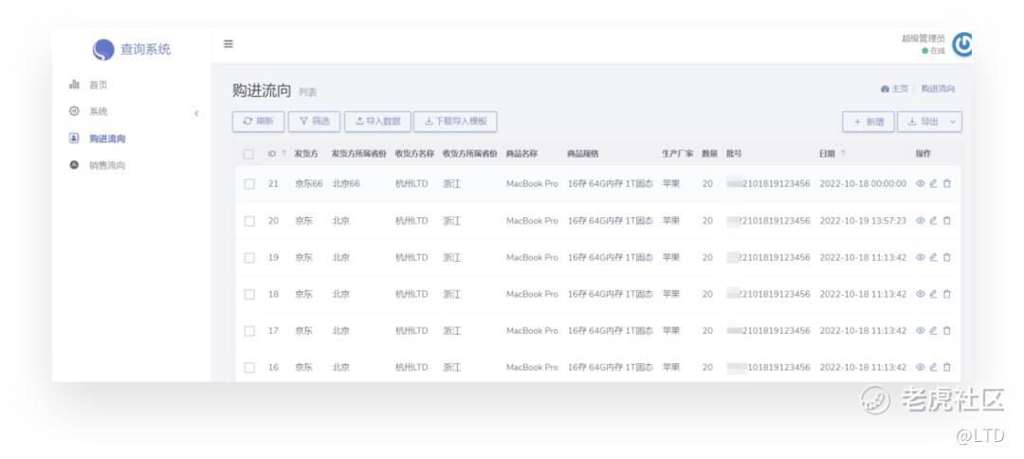1024x459 pixels.
Task: Click the 导入数据 button
Action: 377,121
